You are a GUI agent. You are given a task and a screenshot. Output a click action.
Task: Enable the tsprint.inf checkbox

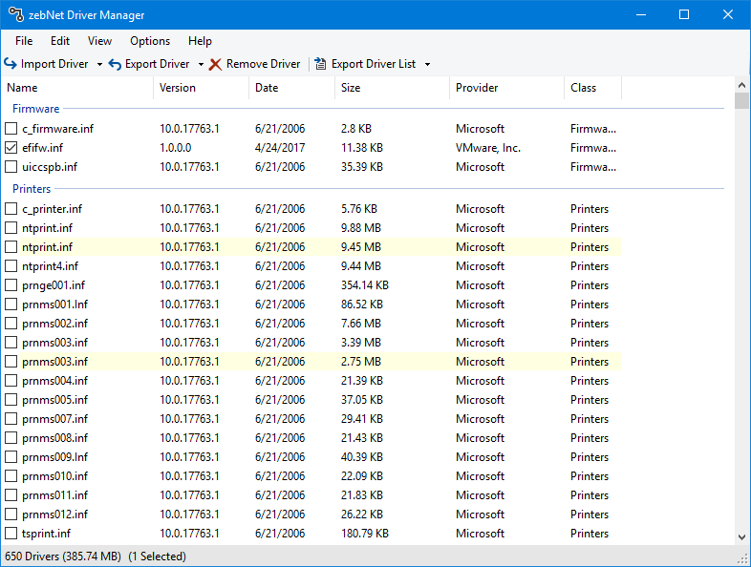point(11,534)
